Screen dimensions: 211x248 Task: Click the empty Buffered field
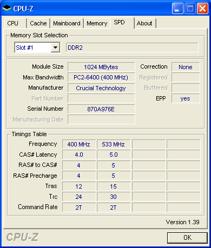click(x=186, y=88)
